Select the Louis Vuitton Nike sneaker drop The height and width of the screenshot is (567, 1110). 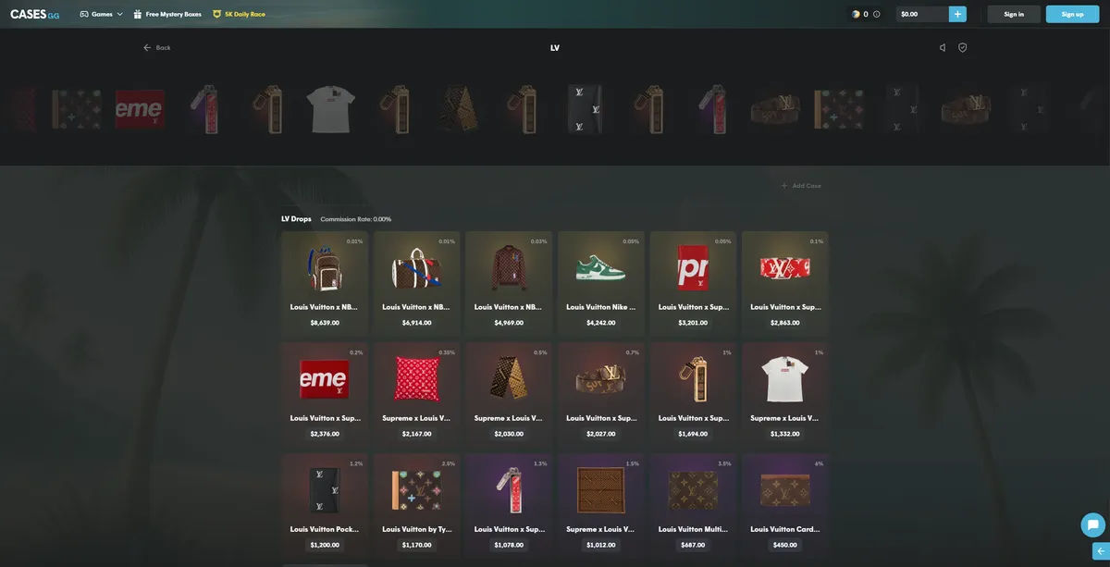[x=600, y=283]
